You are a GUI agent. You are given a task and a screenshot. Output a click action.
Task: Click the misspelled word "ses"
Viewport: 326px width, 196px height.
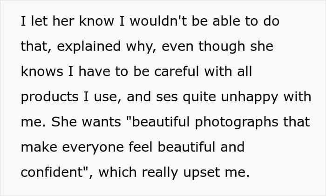[167, 98]
